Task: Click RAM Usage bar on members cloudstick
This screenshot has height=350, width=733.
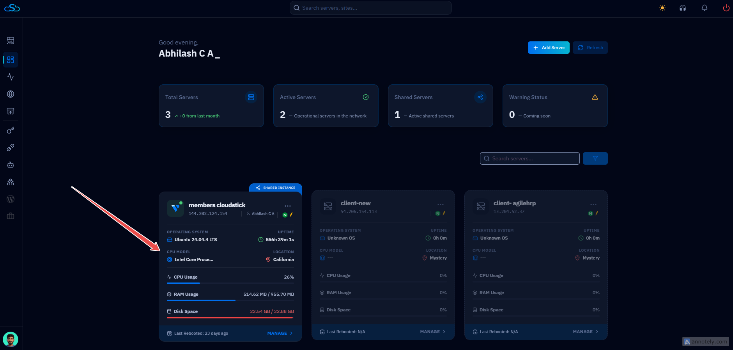Action: coord(230,300)
